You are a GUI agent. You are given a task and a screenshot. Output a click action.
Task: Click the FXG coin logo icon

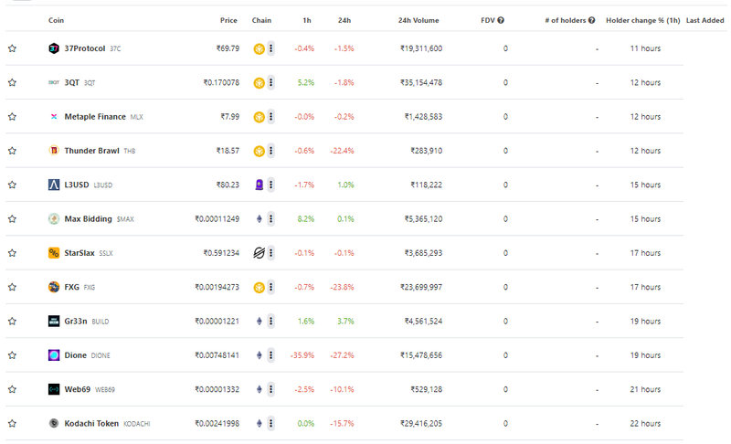tap(54, 287)
